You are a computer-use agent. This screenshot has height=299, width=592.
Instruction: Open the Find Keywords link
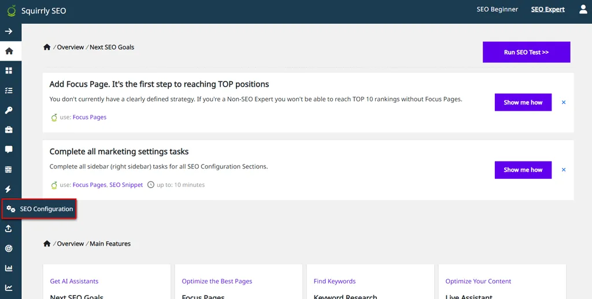click(x=335, y=281)
